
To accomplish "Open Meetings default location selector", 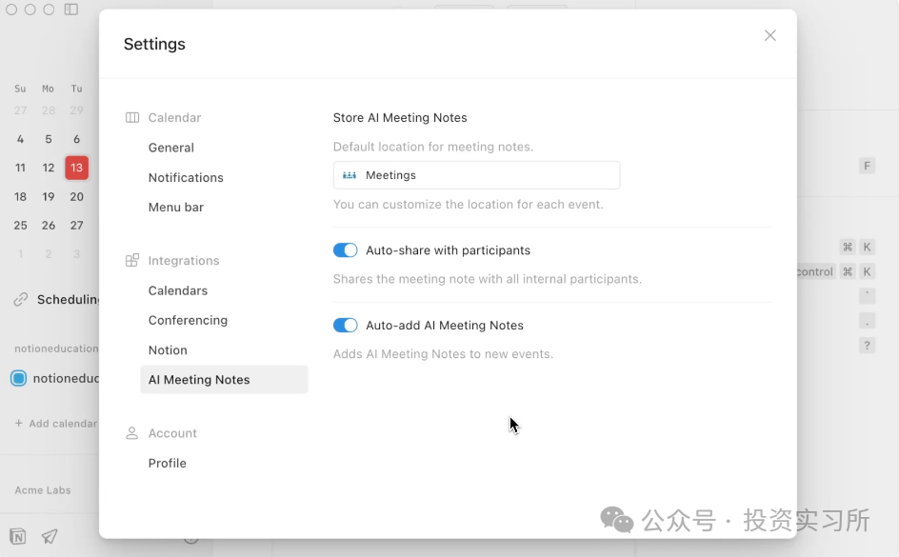I will [476, 175].
